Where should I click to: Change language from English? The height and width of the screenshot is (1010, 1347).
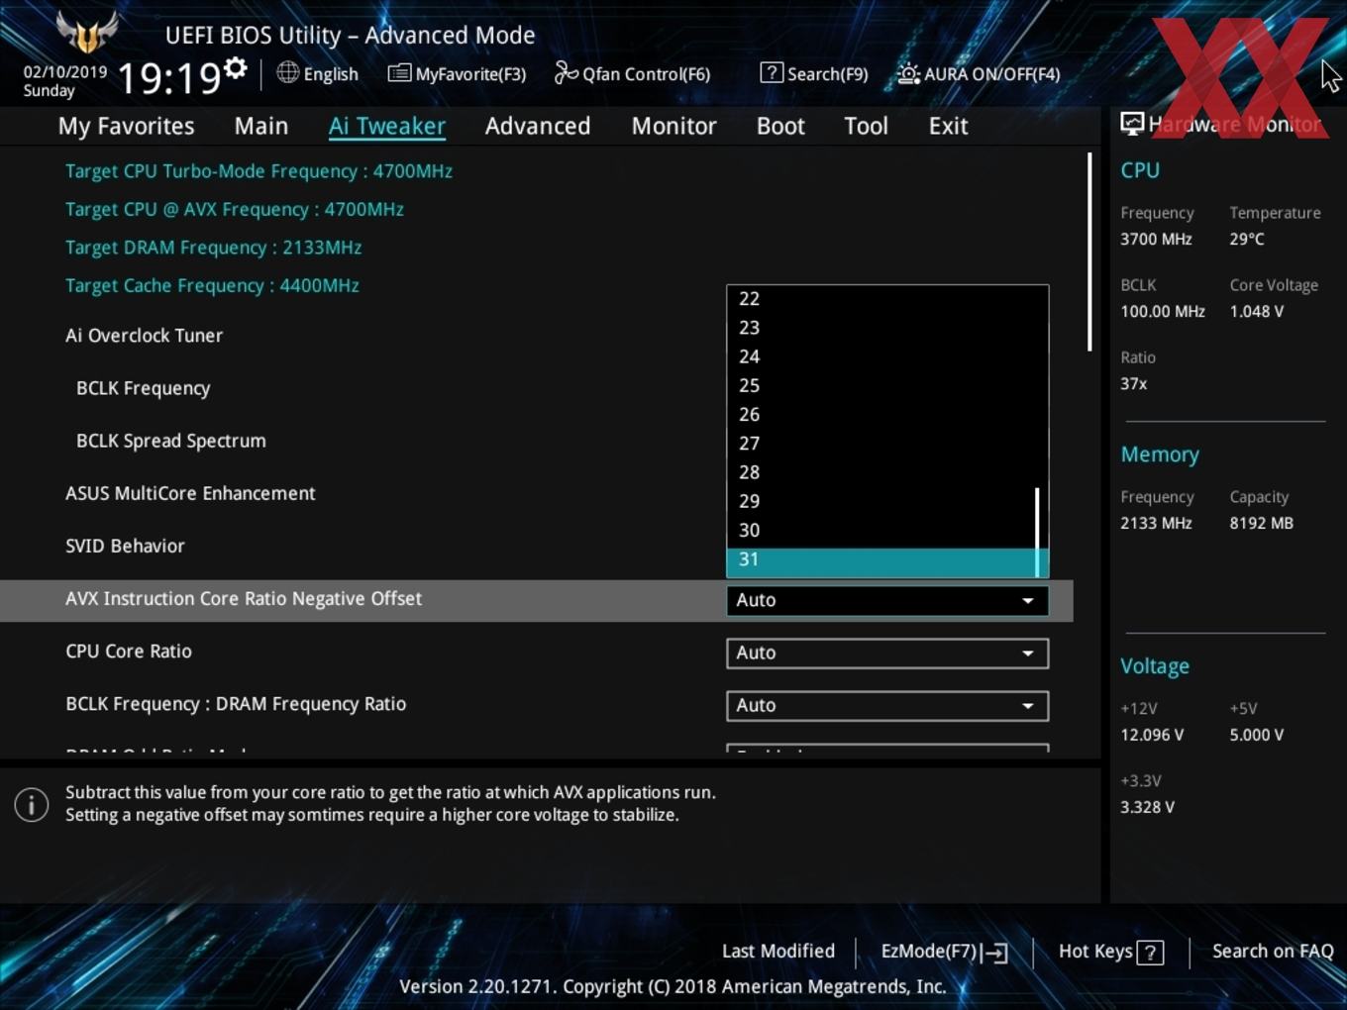[318, 73]
